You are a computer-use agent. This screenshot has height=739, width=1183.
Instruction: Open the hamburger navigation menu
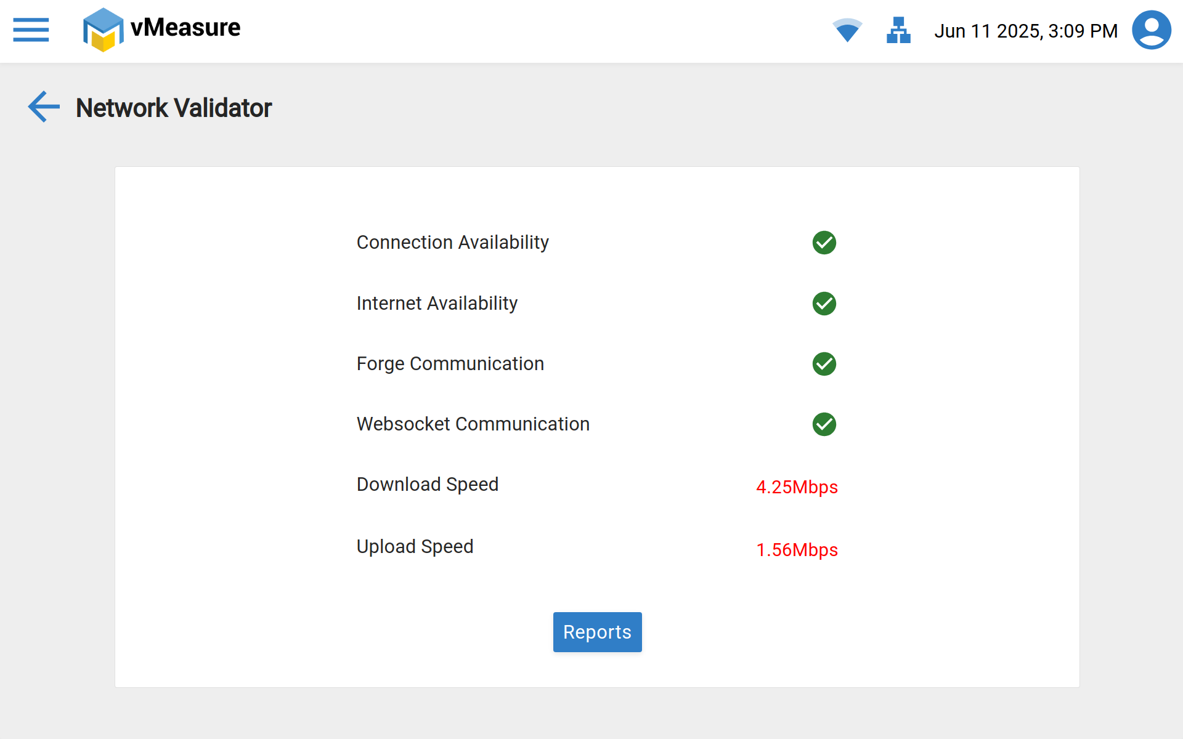[31, 30]
